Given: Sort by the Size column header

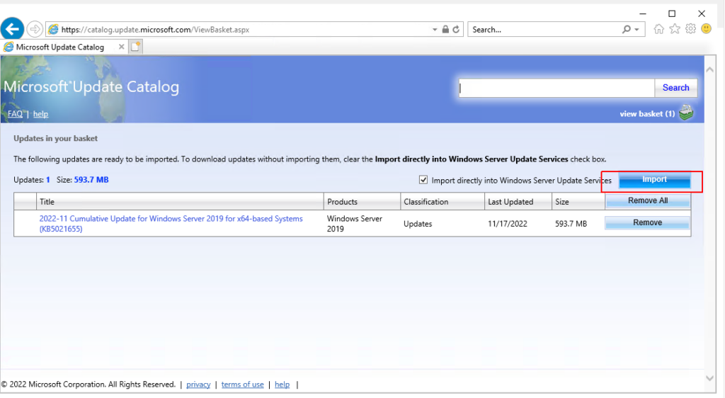Looking at the screenshot, I should 578,202.
